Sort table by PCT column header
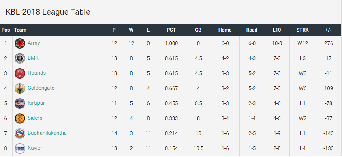 pos(171,30)
